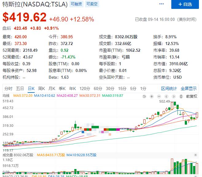Click the Beta 1.63 value
Image resolution: width=202 pixels, height=177 pixels.
pyautogui.click(x=65, y=77)
